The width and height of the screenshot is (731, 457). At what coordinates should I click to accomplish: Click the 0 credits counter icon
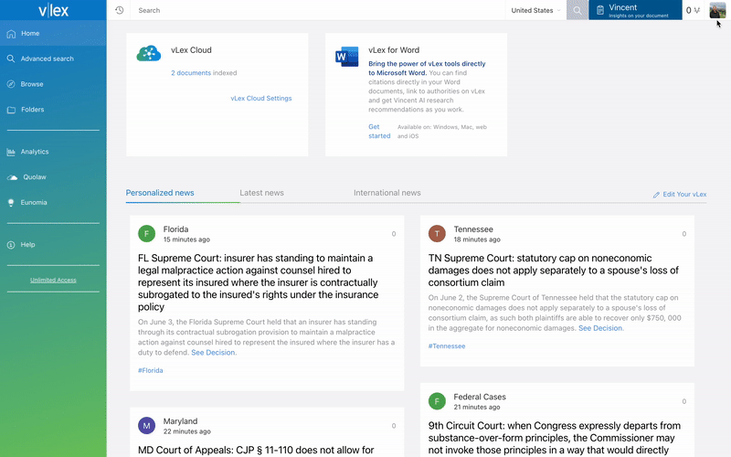coord(693,10)
